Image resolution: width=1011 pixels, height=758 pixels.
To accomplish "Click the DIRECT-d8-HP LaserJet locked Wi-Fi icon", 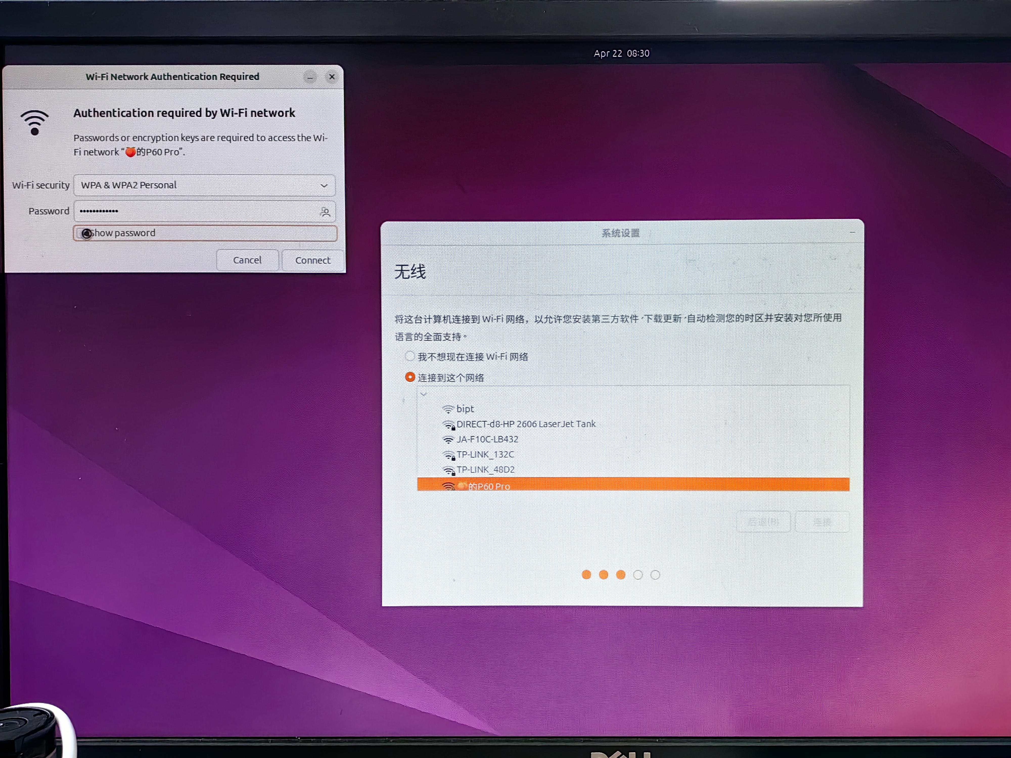I will [449, 425].
